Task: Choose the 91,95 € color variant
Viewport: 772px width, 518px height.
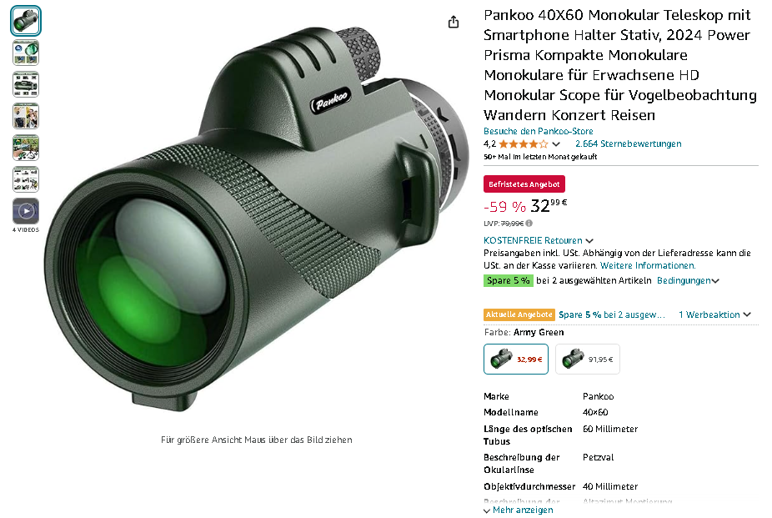Action: coord(588,359)
